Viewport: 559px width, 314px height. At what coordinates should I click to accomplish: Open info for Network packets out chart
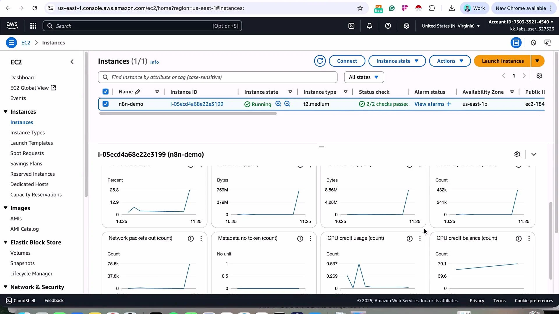tap(191, 239)
